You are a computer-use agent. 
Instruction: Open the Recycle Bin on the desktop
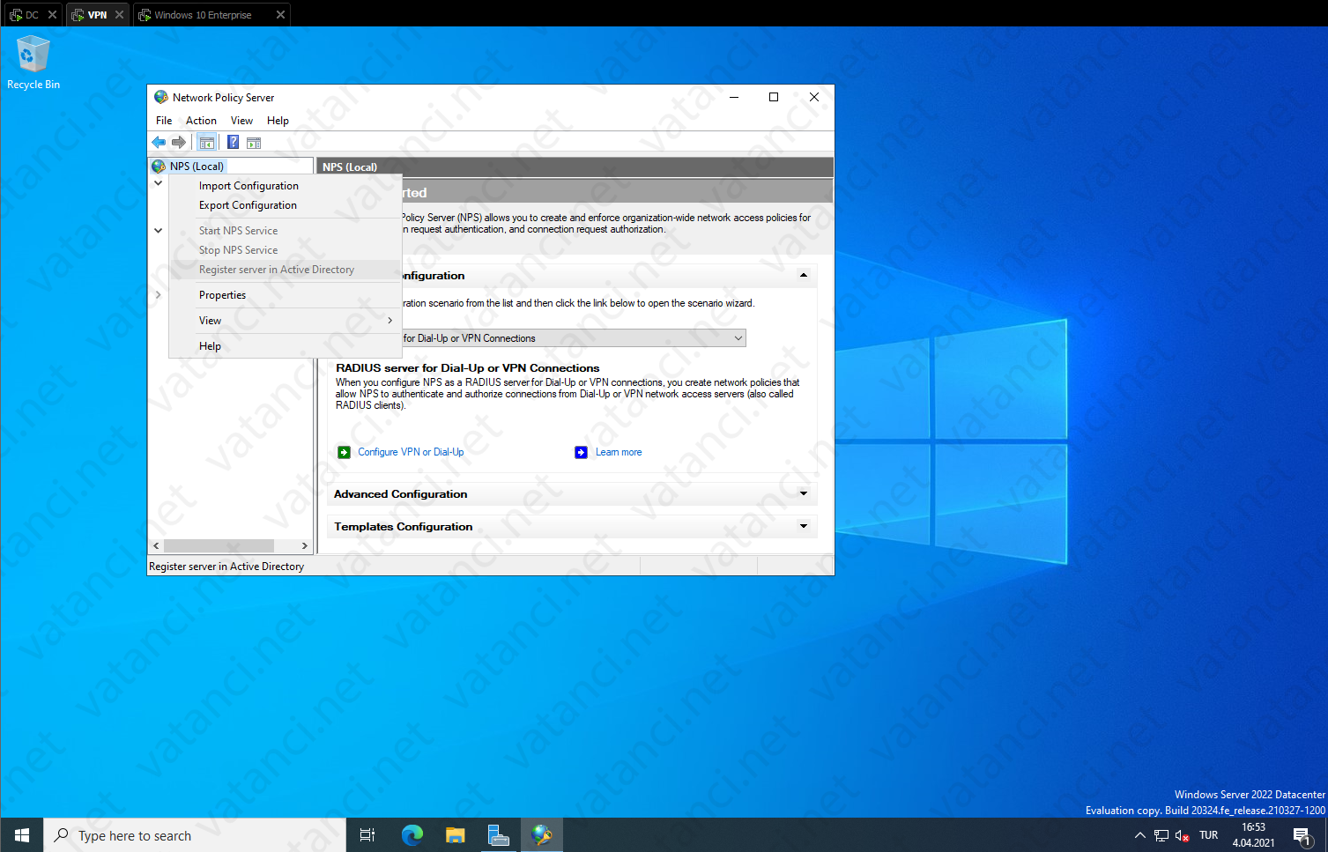point(33,53)
